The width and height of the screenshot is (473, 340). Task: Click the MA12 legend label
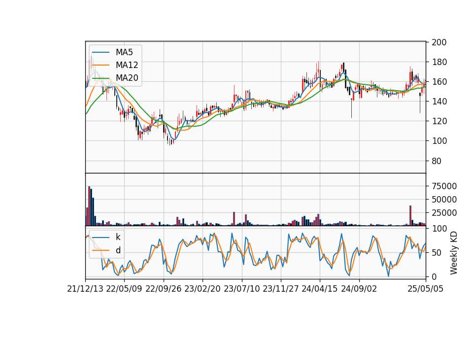[127, 65]
